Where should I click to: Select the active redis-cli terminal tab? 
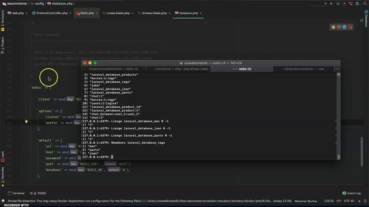coord(242,69)
